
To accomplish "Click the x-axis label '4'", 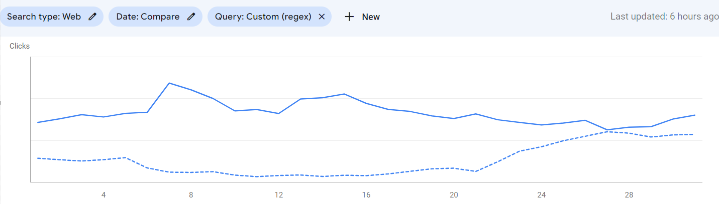I will [104, 194].
